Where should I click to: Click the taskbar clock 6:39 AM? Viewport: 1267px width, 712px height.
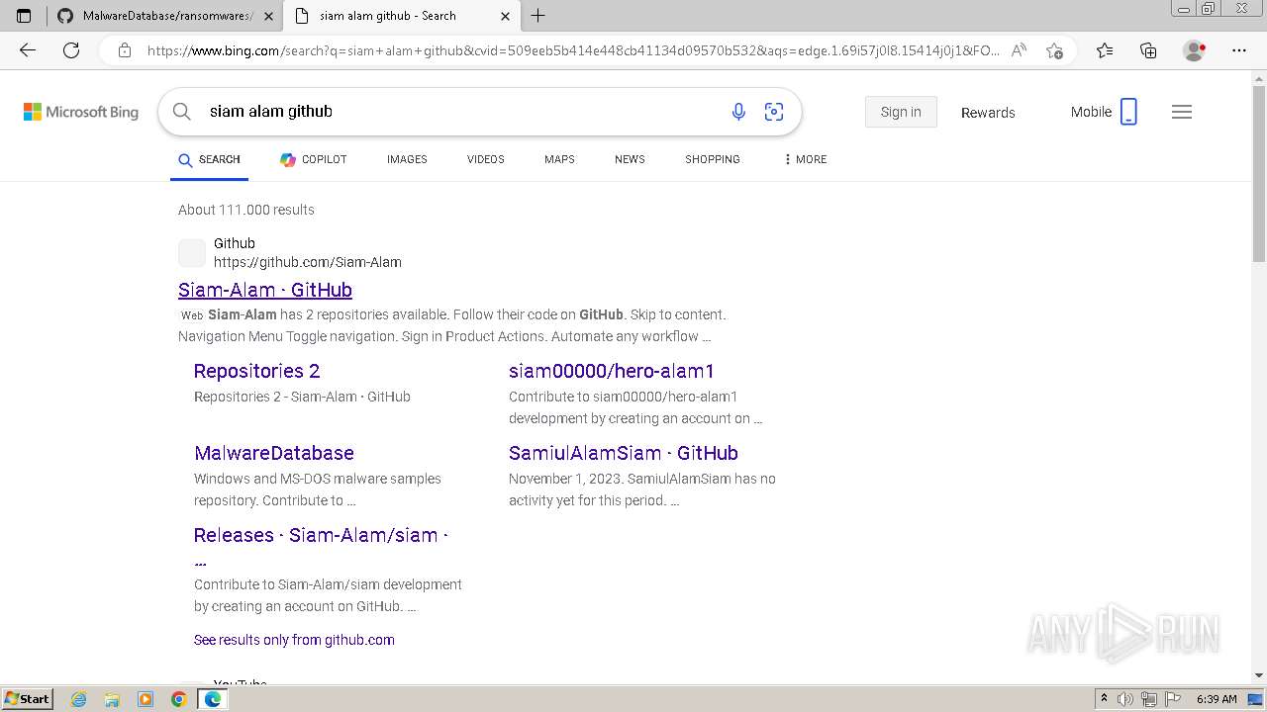[1217, 699]
